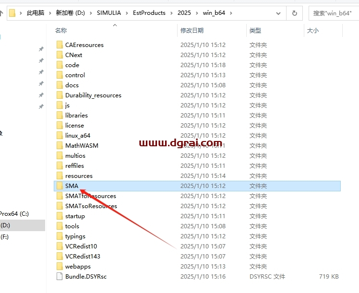Viewport: 359px width, 293px height.
Task: Click date 2025/1/10 15:16 of Bundle.DSYRsc
Action: click(203, 277)
